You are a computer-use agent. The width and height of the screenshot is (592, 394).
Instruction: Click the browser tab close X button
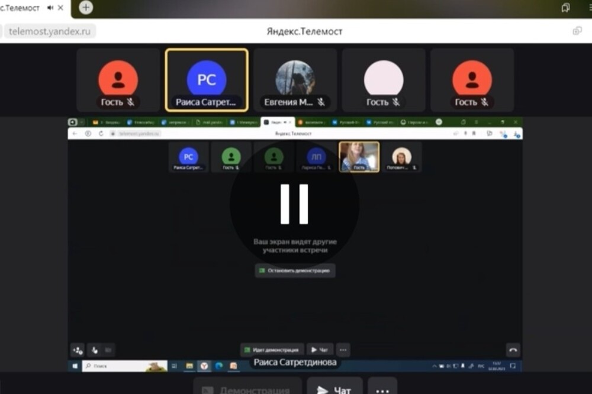point(60,8)
